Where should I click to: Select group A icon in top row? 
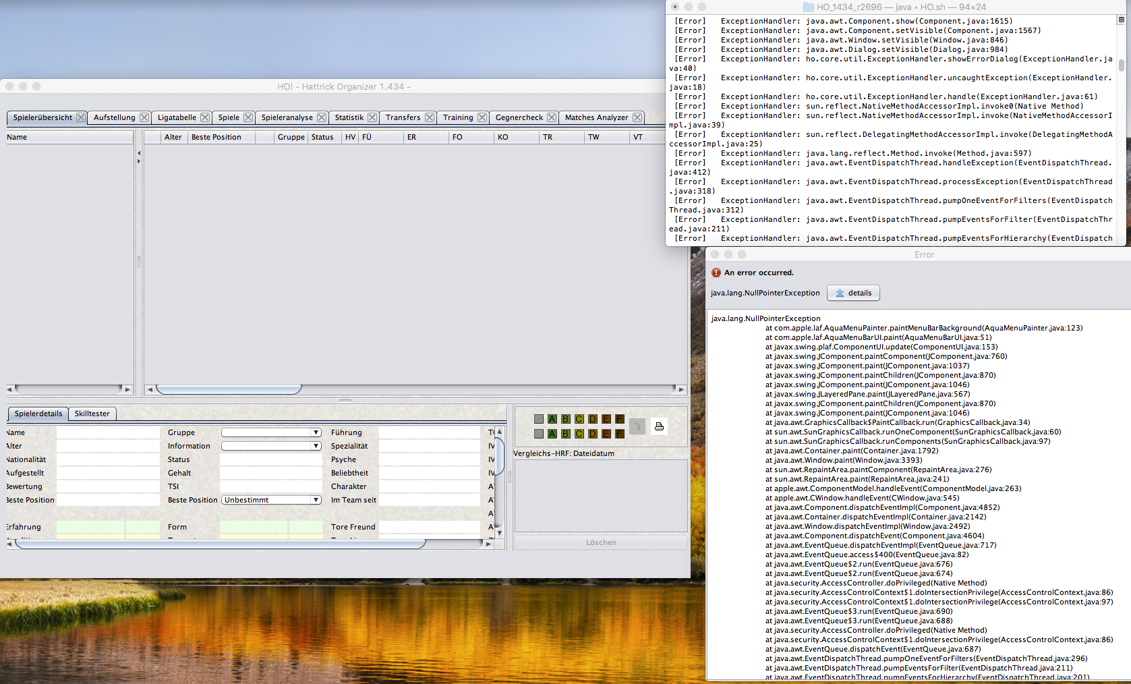click(x=552, y=419)
